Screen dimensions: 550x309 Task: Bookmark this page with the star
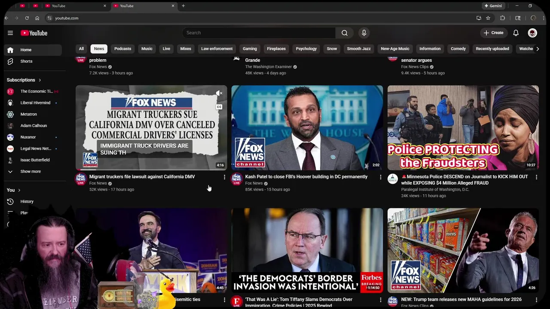(488, 18)
